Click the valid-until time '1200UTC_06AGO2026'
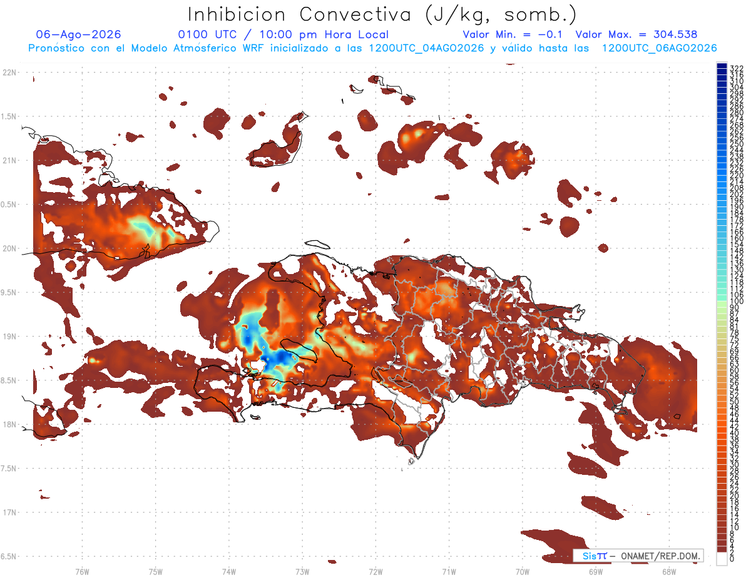The height and width of the screenshot is (580, 751). 659,48
